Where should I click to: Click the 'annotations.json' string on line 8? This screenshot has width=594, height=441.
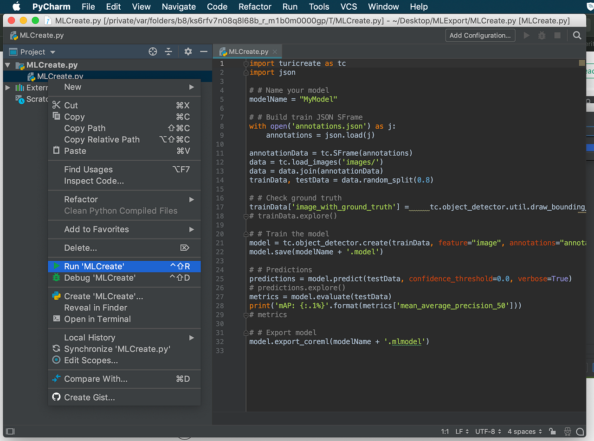tap(331, 126)
